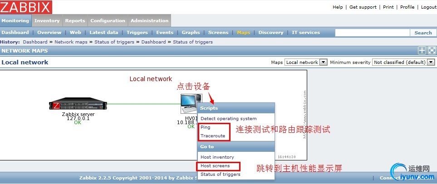Click Local network page heading
Viewport: 437px width, 184px height.
pos(25,63)
